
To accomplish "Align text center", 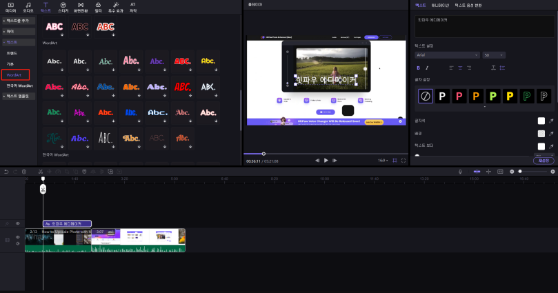I will (460, 68).
